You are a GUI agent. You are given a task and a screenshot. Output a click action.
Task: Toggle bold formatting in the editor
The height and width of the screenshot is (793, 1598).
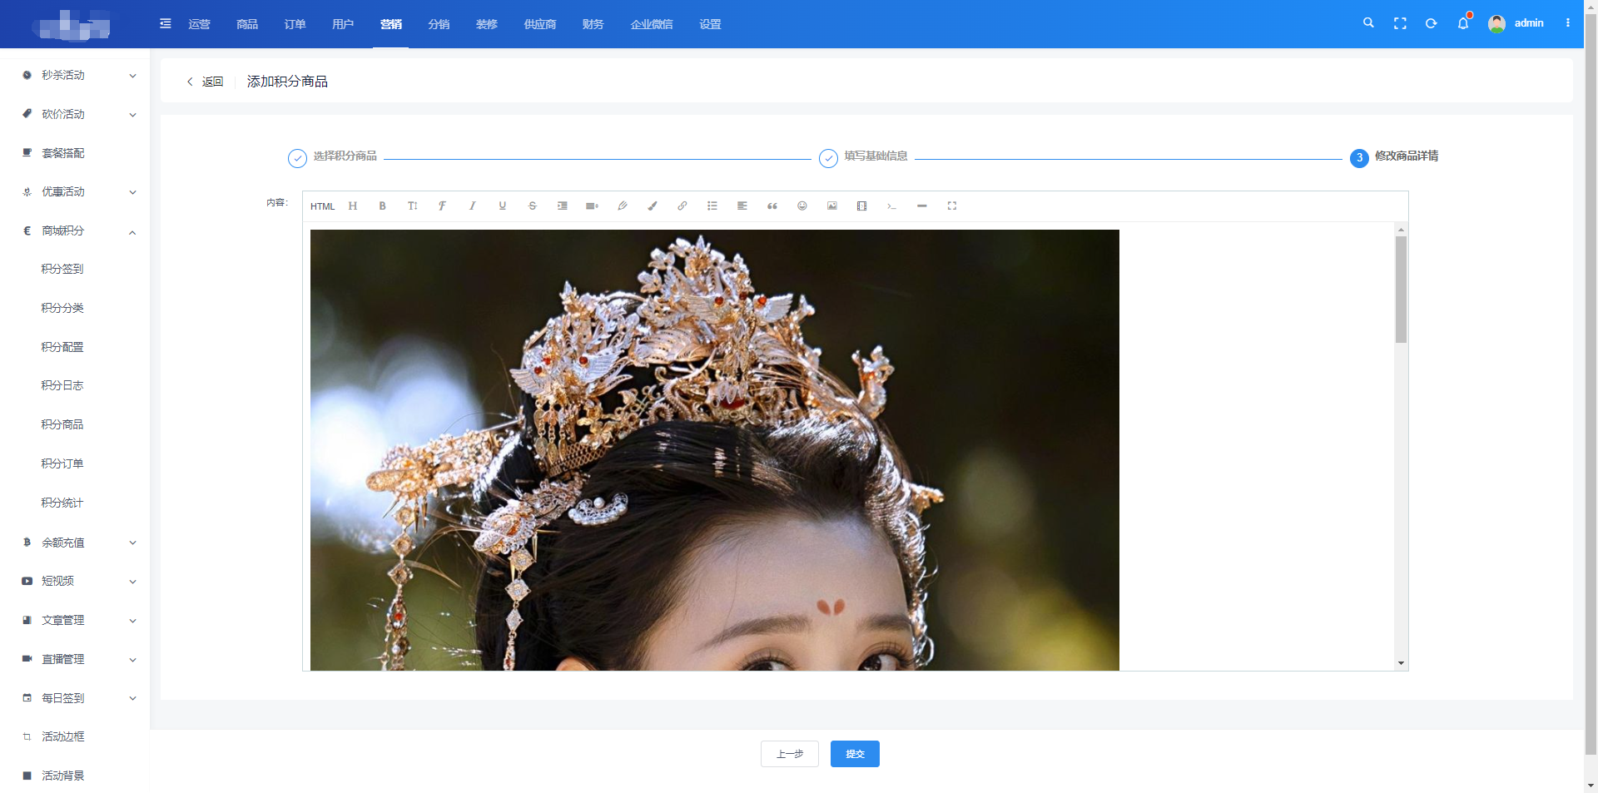coord(383,206)
